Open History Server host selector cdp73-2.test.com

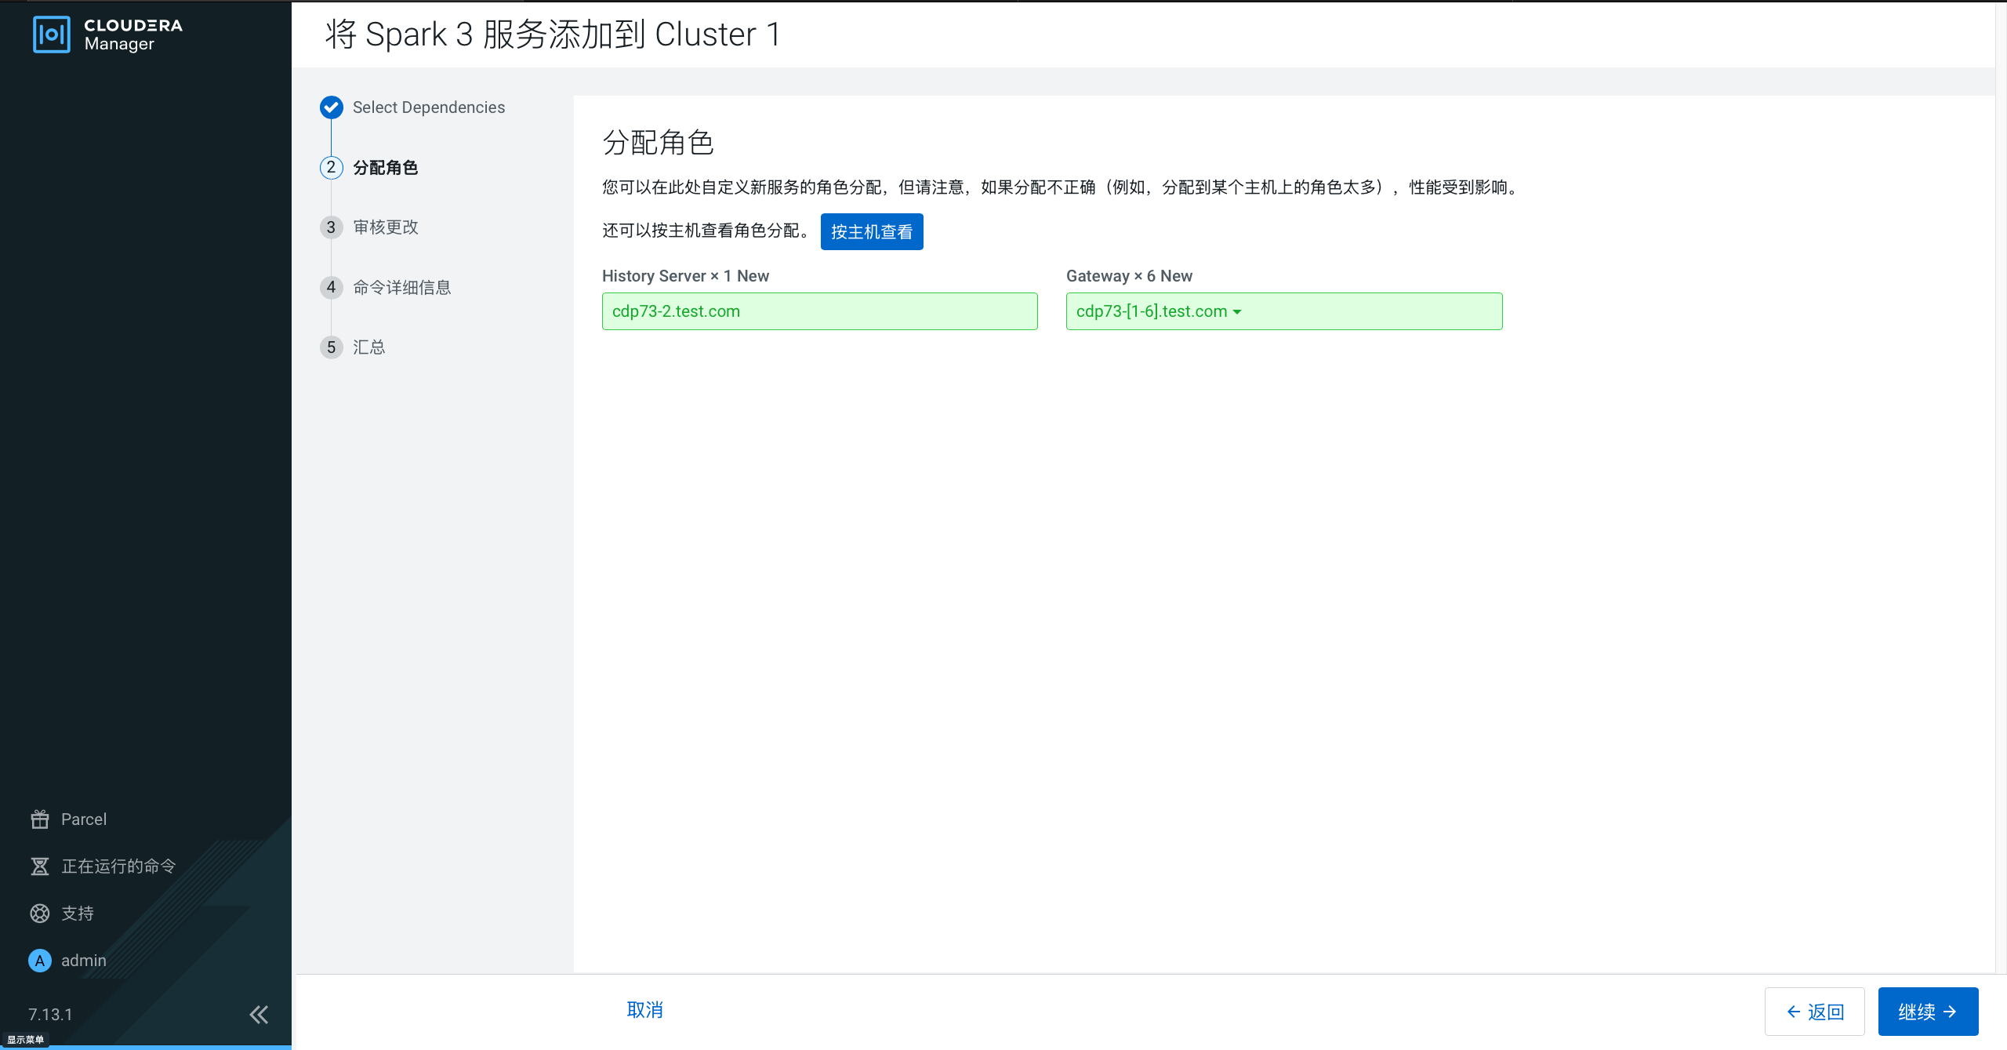point(819,311)
